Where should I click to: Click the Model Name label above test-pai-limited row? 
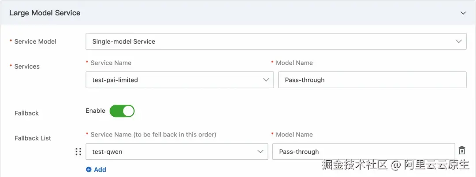coord(294,63)
